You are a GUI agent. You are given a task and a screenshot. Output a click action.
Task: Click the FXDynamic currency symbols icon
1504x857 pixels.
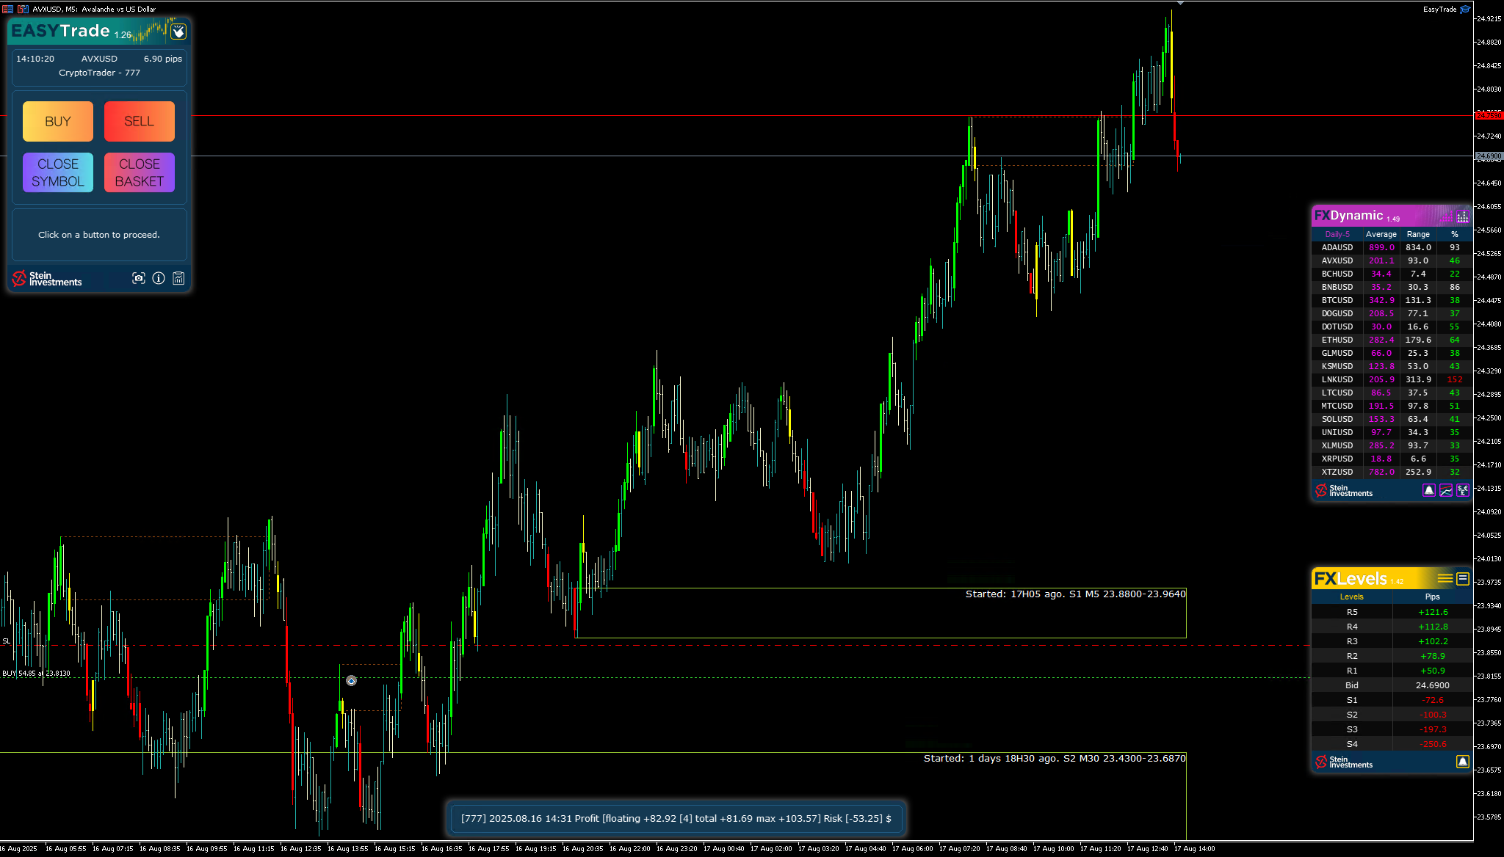(1462, 490)
